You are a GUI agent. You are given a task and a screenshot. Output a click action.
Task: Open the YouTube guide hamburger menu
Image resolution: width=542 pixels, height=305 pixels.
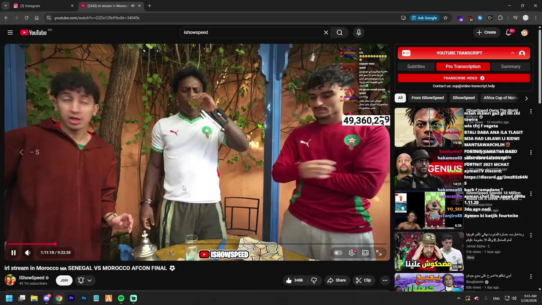pyautogui.click(x=10, y=32)
